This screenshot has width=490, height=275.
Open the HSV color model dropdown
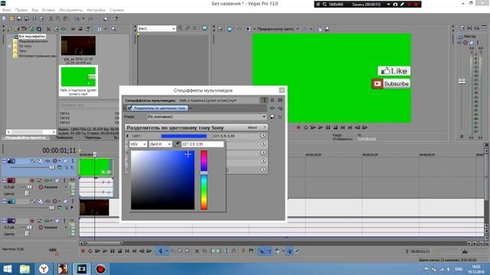click(138, 144)
